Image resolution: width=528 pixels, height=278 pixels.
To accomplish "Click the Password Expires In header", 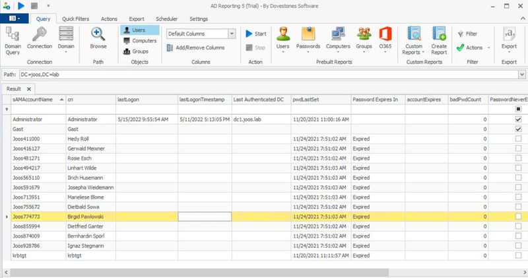I will click(x=378, y=100).
